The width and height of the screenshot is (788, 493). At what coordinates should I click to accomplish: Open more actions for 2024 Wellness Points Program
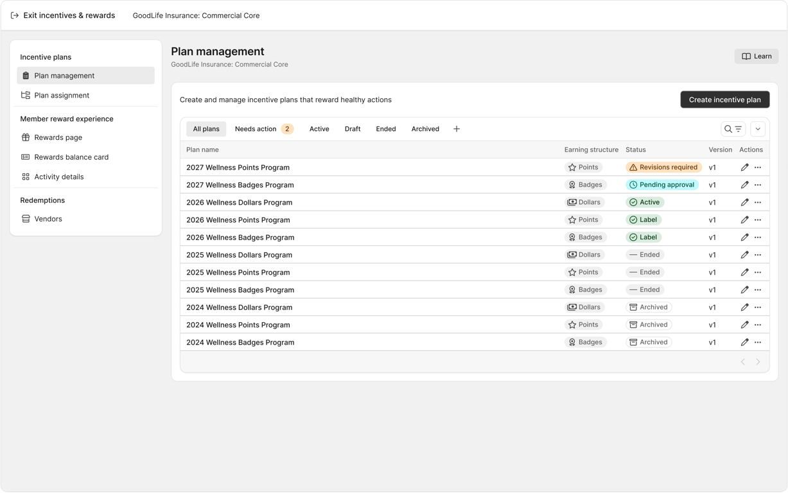tap(758, 325)
